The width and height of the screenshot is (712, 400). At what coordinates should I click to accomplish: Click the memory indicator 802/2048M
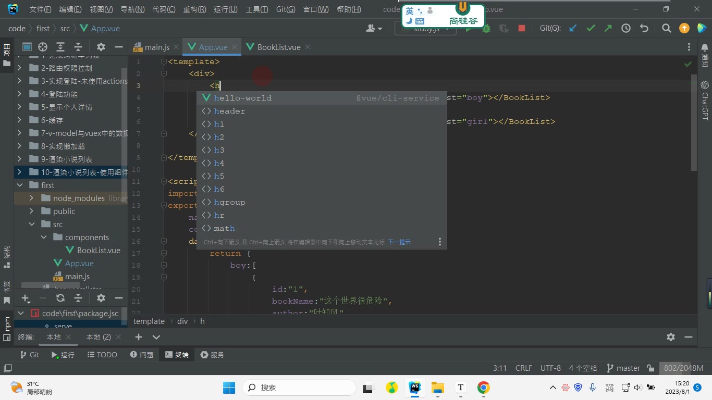click(x=683, y=368)
